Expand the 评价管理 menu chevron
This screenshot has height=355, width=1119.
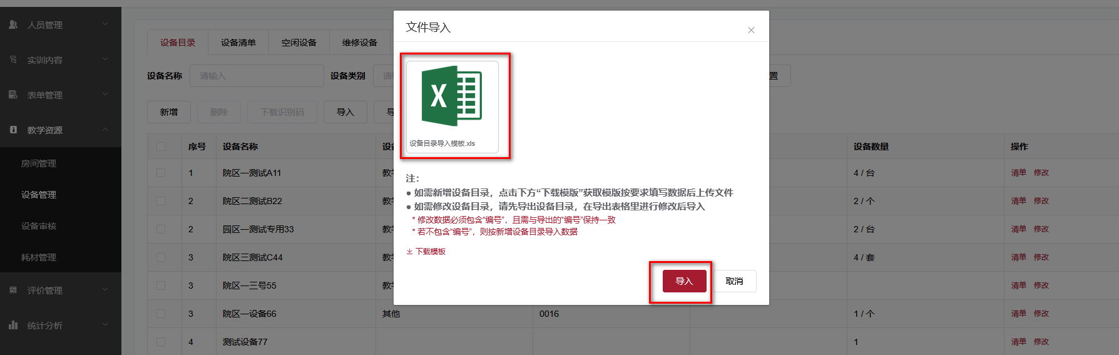point(105,289)
